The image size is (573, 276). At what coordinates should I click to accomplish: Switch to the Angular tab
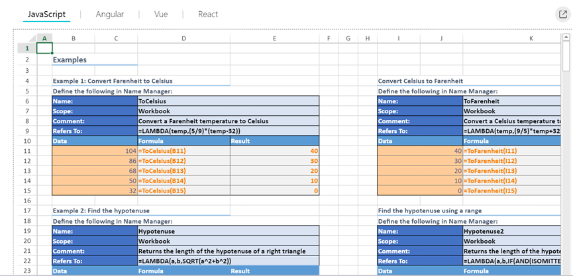click(109, 15)
